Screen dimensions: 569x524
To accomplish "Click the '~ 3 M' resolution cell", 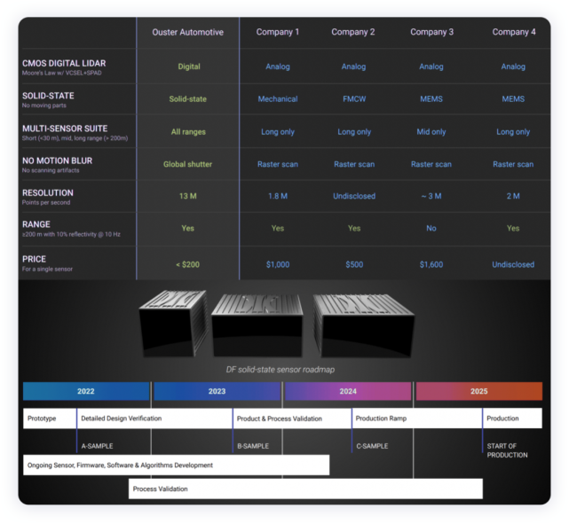I will [x=431, y=196].
